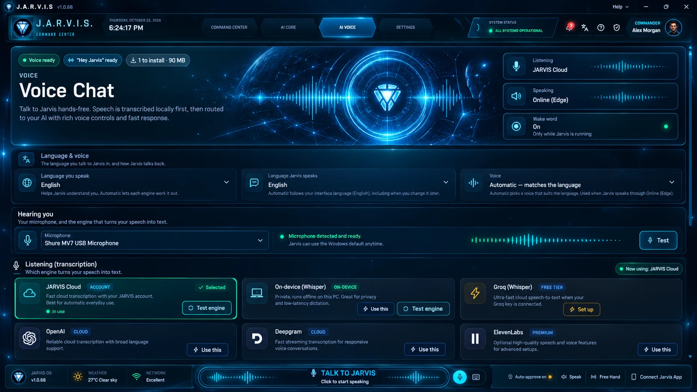Click Set up for Groq Whisper
The width and height of the screenshot is (697, 392).
(582, 310)
